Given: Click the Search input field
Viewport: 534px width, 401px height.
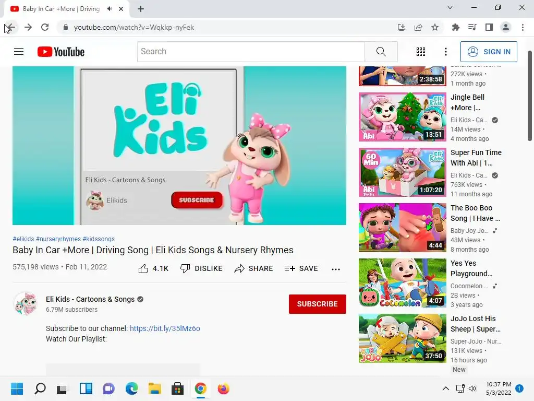Looking at the screenshot, I should pyautogui.click(x=251, y=52).
